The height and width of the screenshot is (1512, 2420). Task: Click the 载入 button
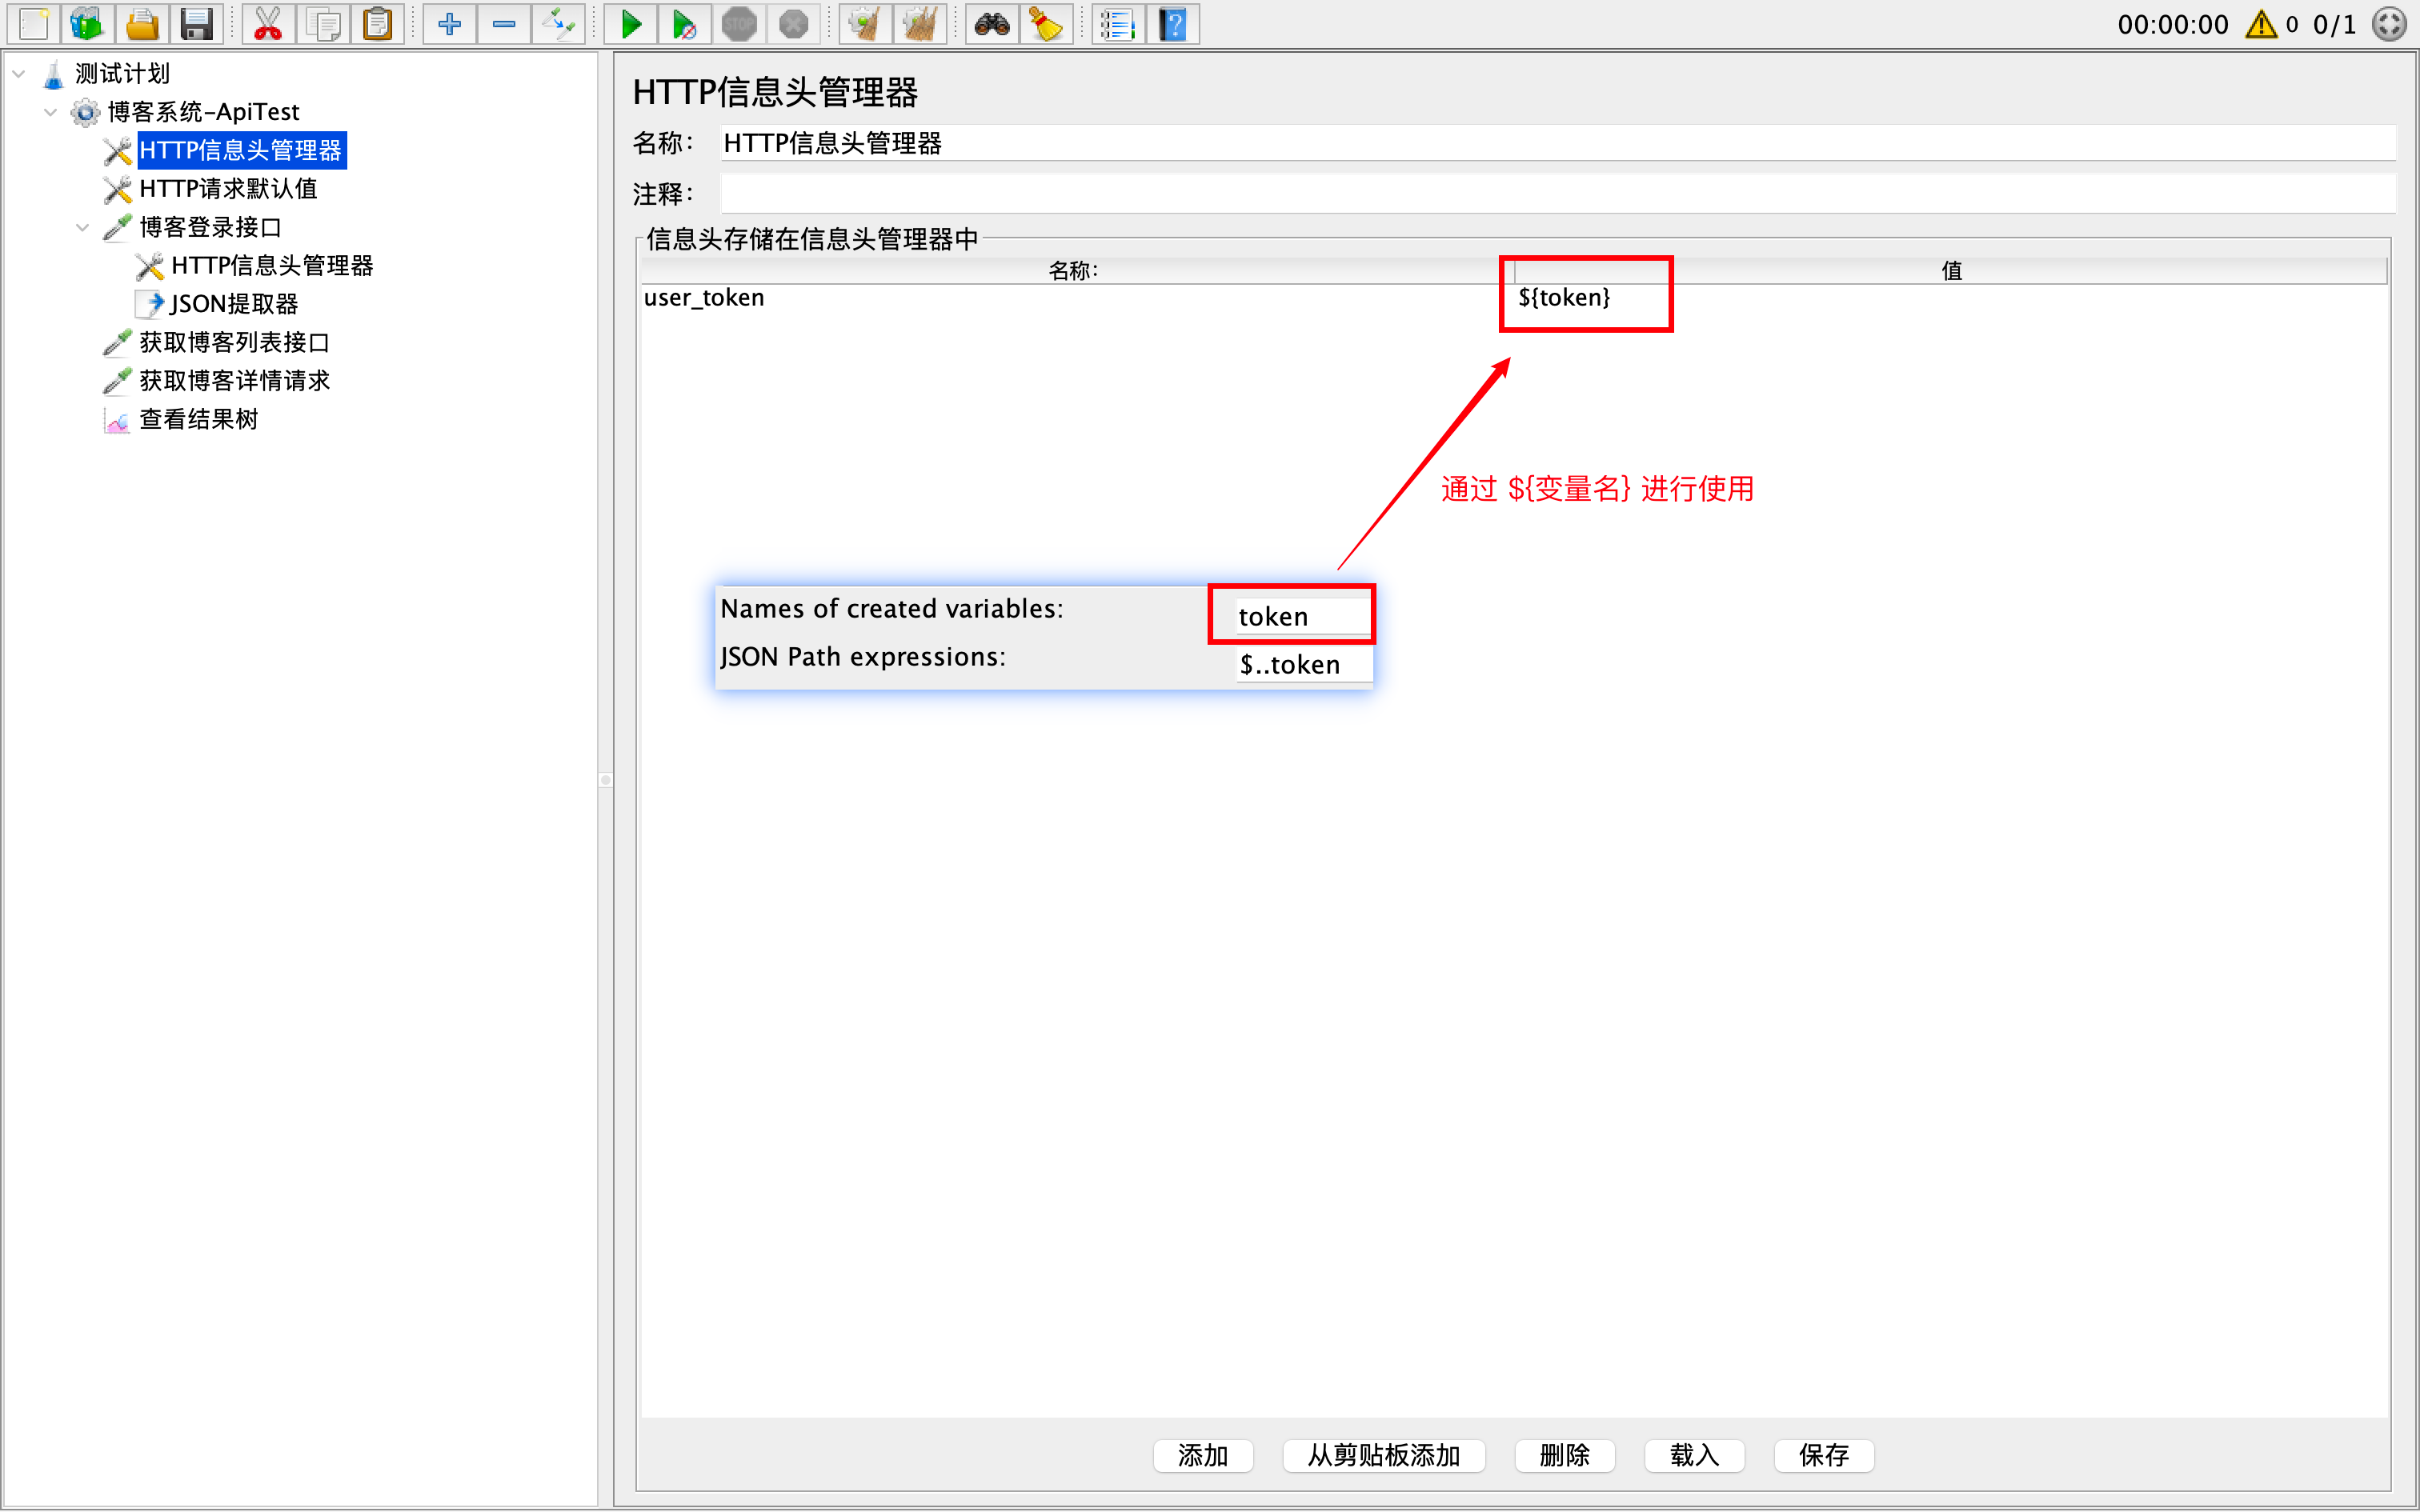(x=1694, y=1455)
